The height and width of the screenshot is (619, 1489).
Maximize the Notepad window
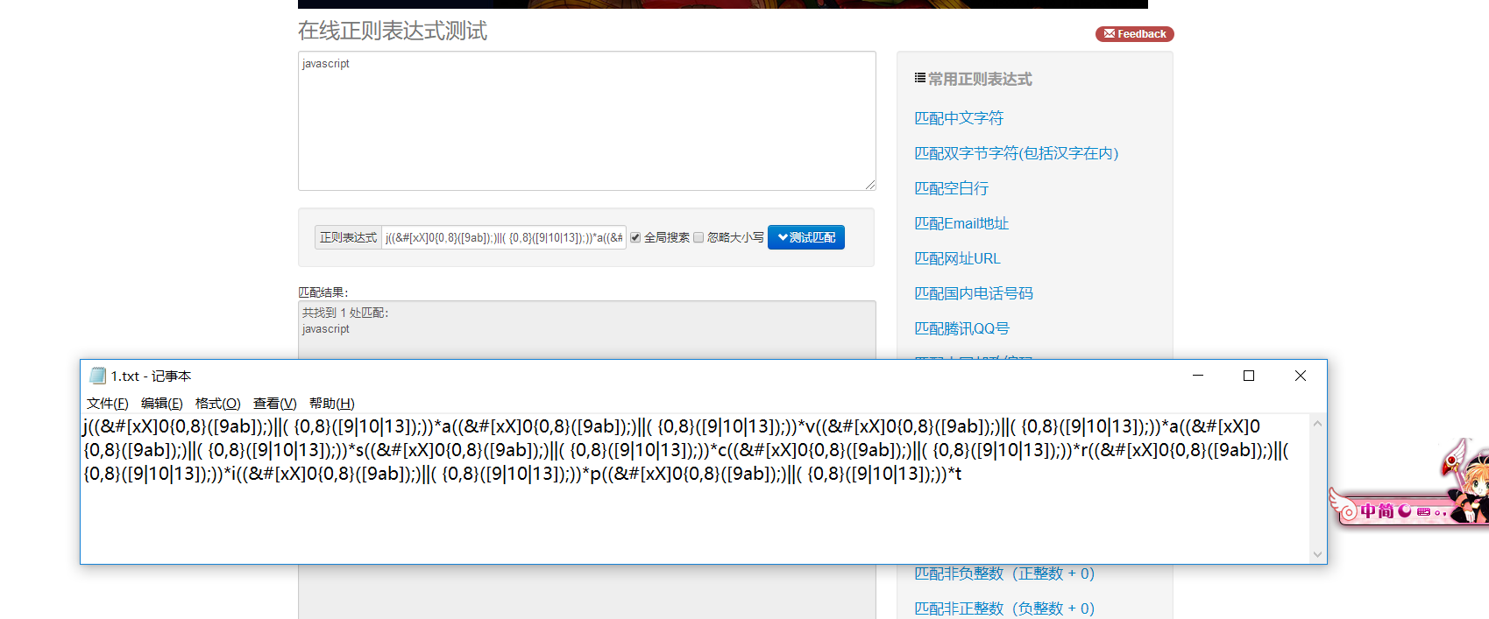click(x=1249, y=376)
